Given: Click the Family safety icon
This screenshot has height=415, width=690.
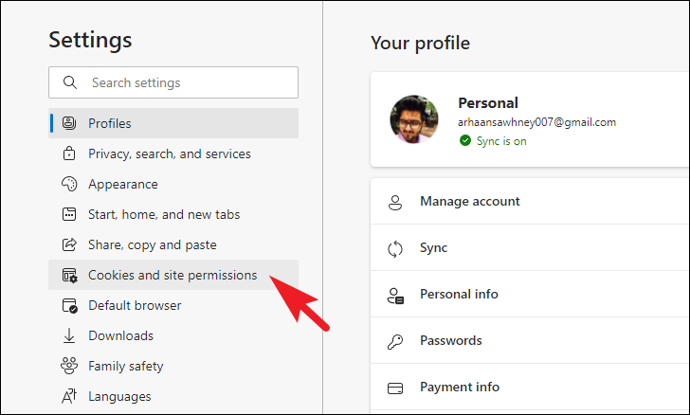Looking at the screenshot, I should click(69, 366).
